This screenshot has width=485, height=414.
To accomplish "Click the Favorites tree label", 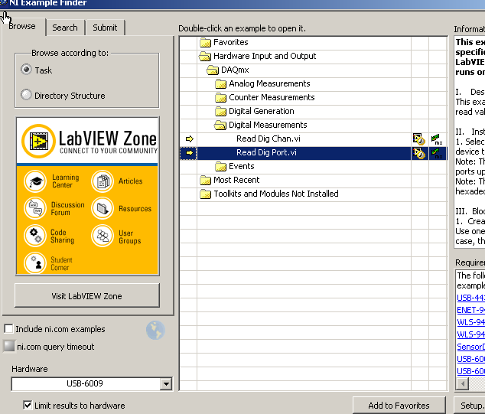I will (231, 42).
